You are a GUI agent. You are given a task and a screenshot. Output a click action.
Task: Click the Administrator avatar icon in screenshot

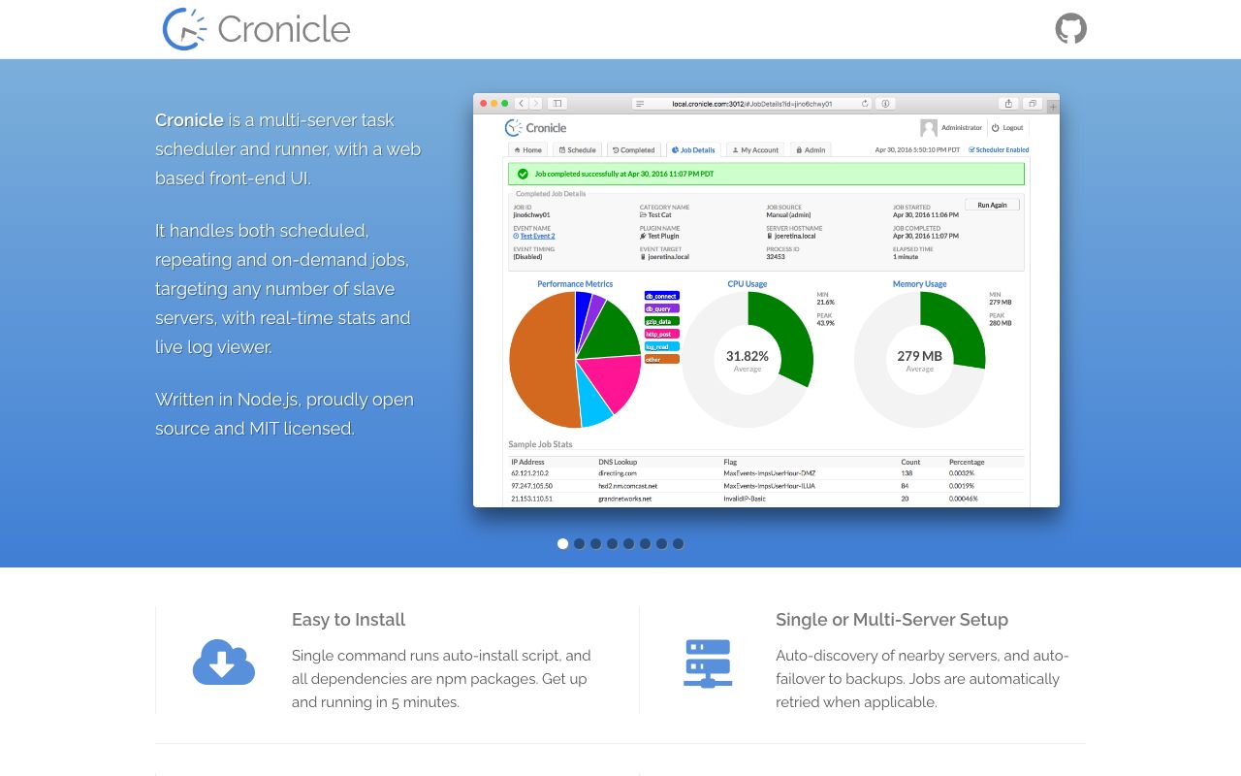(x=929, y=128)
